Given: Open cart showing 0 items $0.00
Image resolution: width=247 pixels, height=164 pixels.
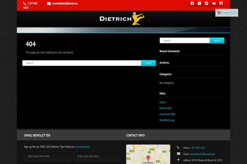Looking at the screenshot, I should point(227,13).
